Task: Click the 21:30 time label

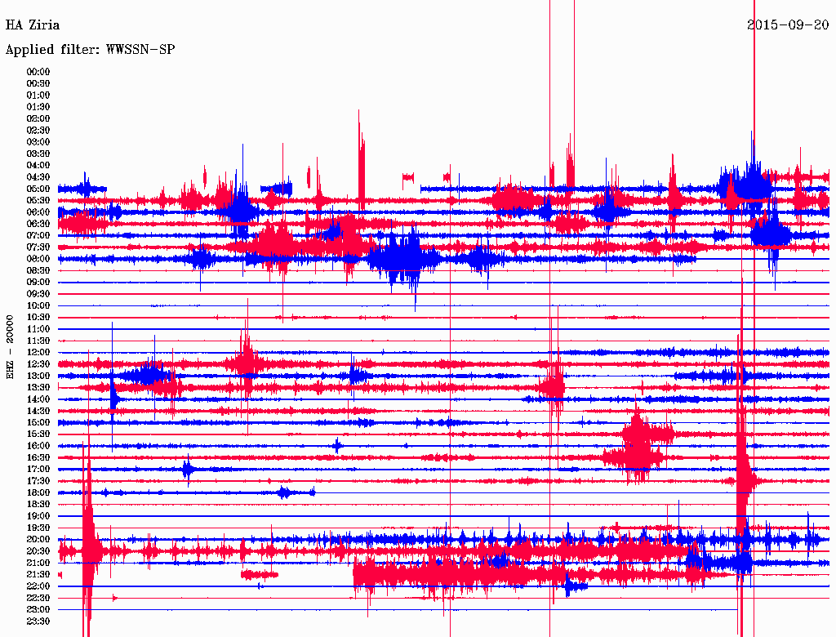Action: [38, 575]
